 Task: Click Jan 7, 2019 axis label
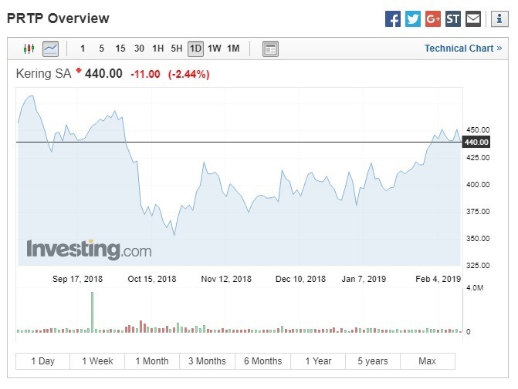(364, 279)
